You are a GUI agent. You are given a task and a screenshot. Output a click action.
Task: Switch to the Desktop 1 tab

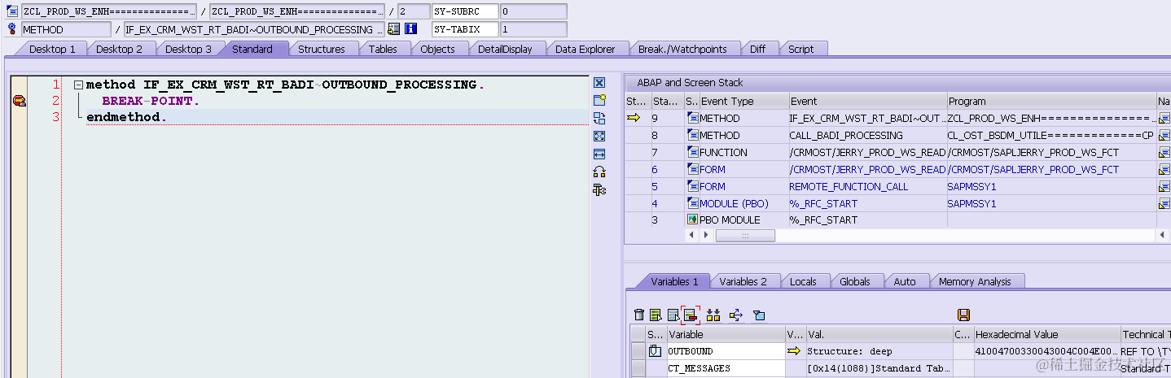point(52,49)
